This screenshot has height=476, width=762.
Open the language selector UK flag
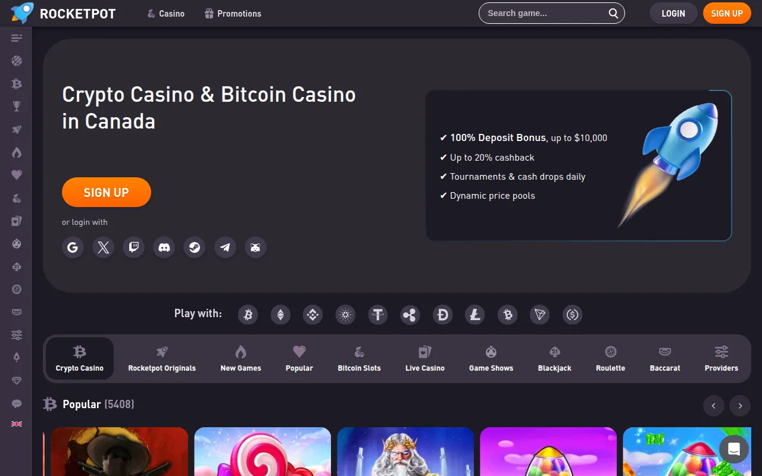pos(17,424)
